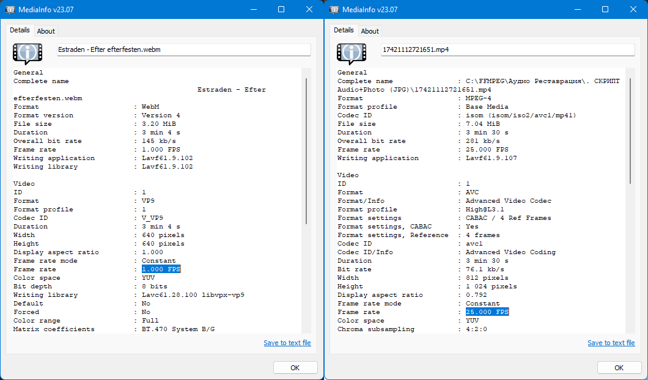Click highlighted '1.000 FPS' value in left window

pos(161,269)
